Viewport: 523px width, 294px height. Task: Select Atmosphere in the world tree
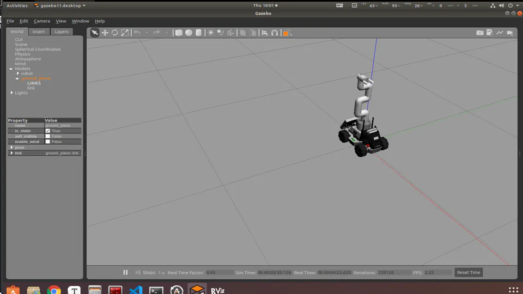[x=28, y=59]
